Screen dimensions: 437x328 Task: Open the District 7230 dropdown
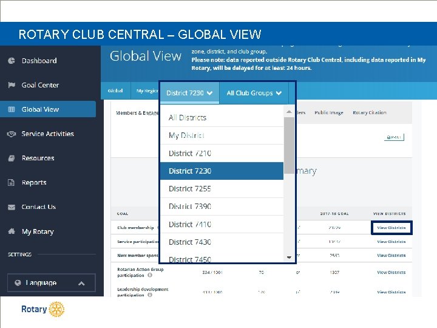[x=189, y=93]
